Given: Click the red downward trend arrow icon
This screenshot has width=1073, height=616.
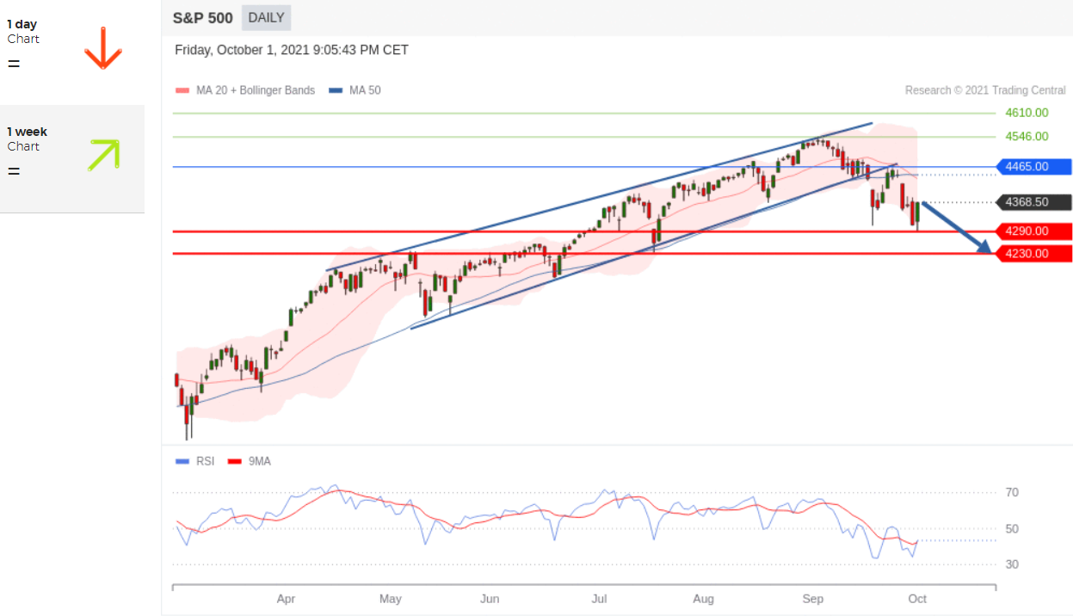Looking at the screenshot, I should pyautogui.click(x=103, y=48).
